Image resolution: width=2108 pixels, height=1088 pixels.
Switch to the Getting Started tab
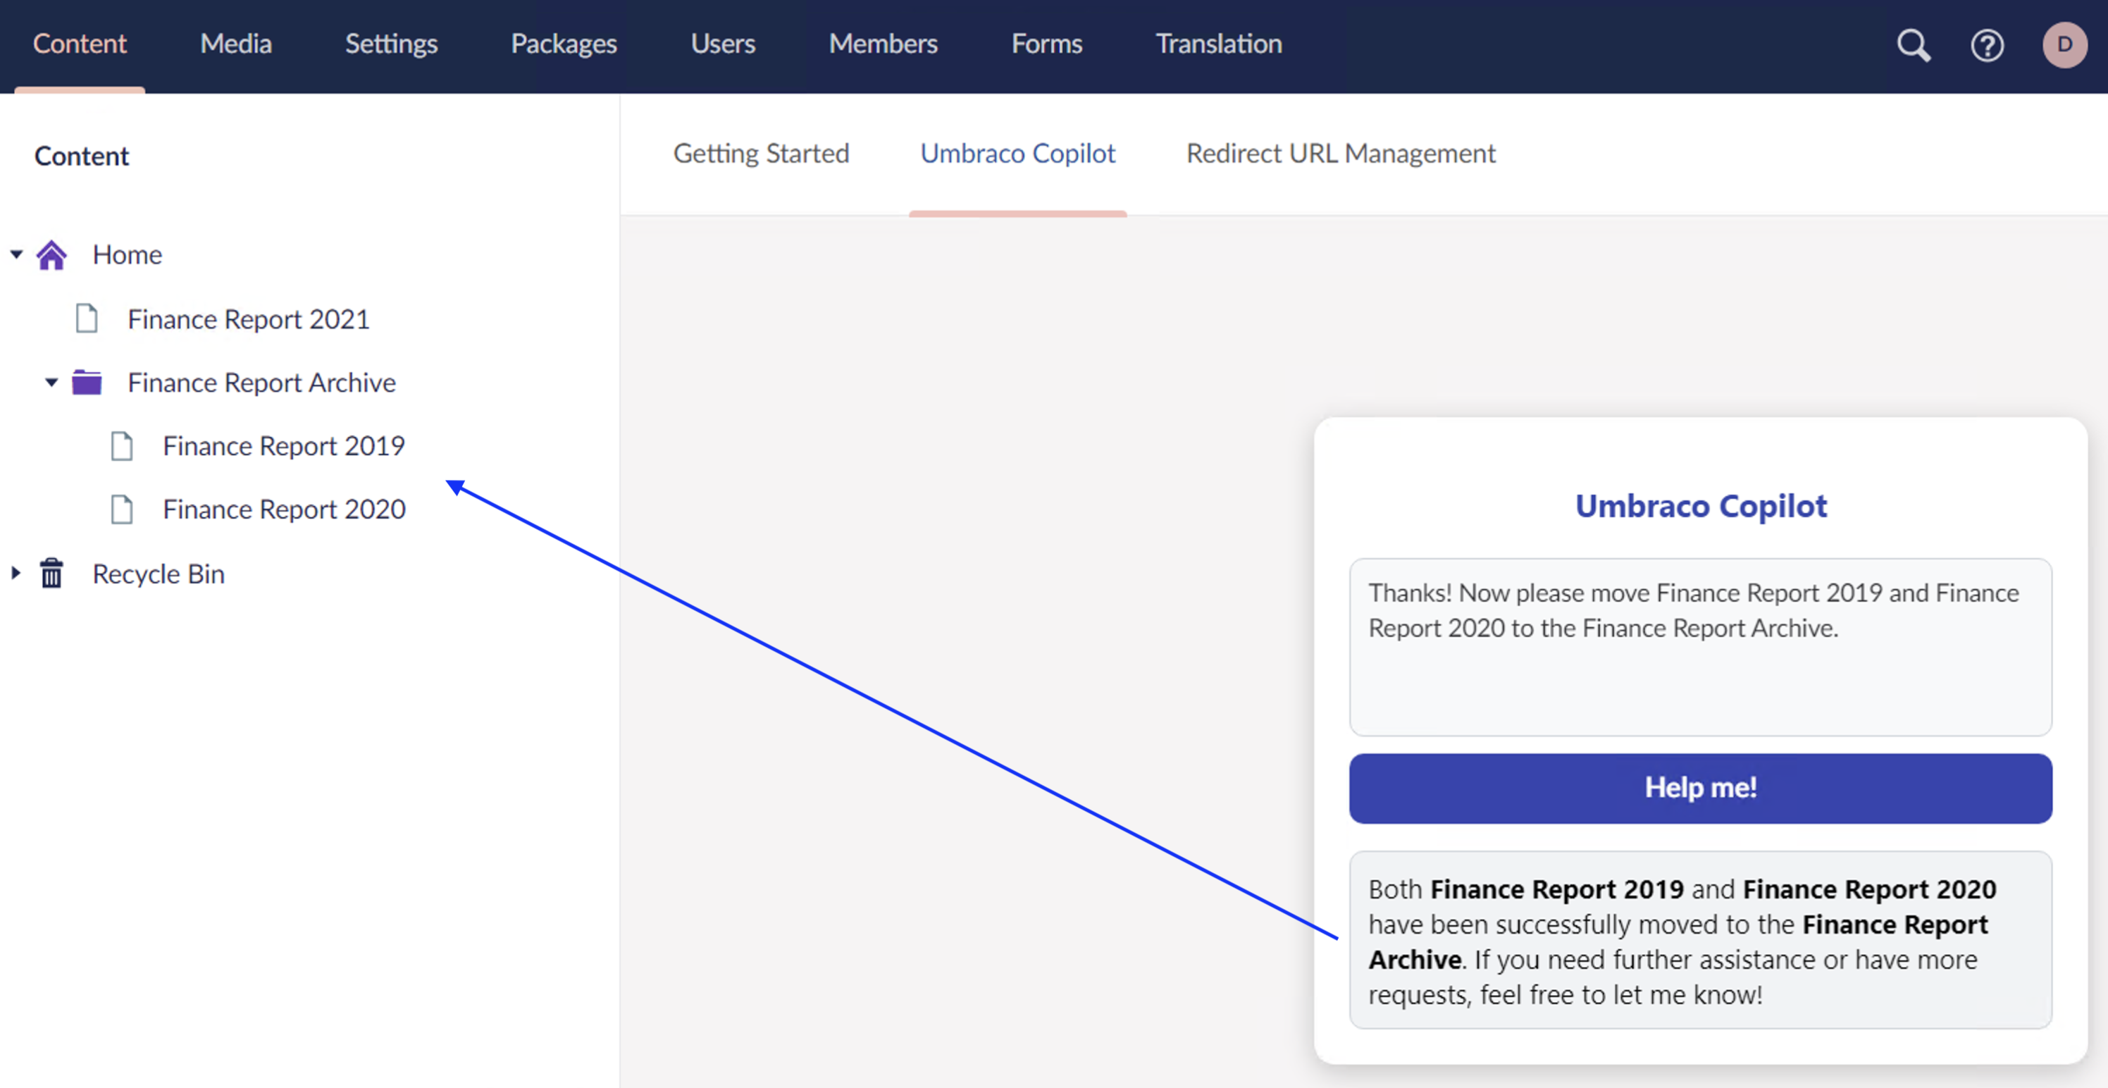pyautogui.click(x=761, y=154)
